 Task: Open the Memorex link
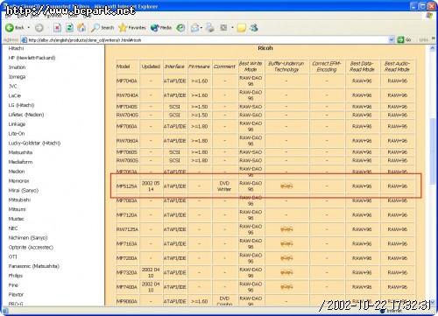pos(18,181)
